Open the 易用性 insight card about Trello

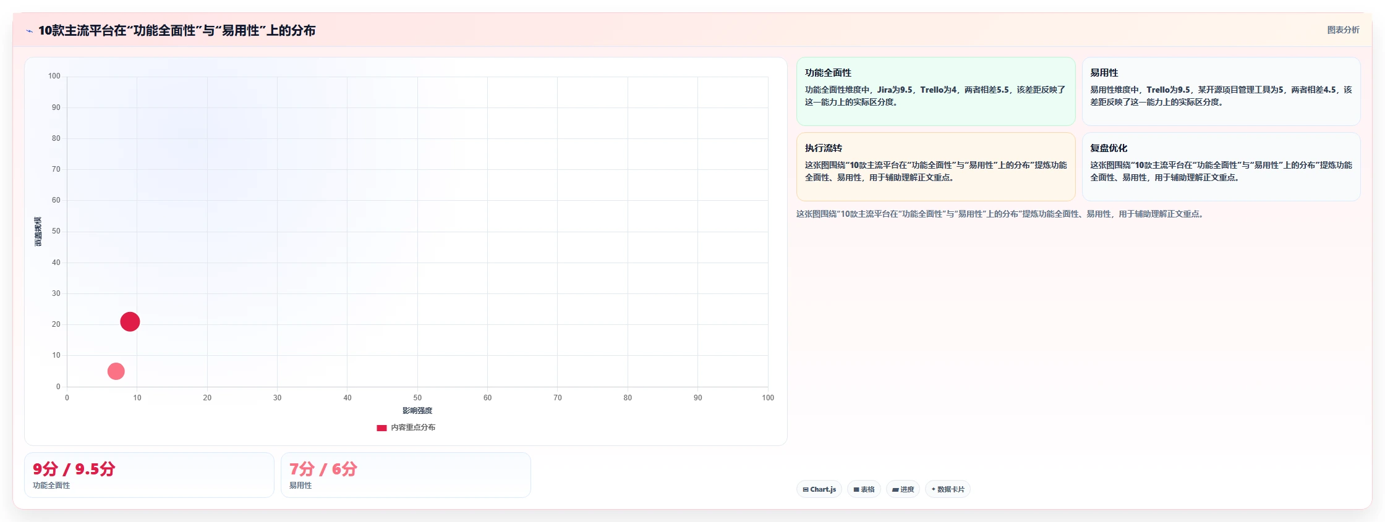click(1221, 91)
